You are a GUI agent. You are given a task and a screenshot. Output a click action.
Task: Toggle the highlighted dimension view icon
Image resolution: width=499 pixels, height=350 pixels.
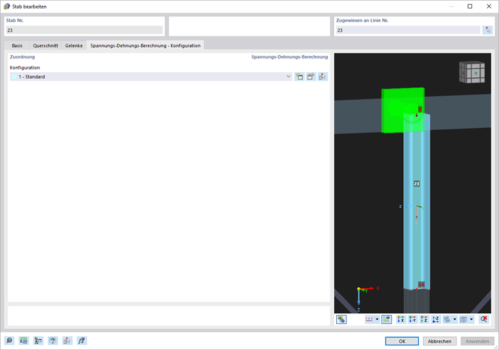coord(387,319)
